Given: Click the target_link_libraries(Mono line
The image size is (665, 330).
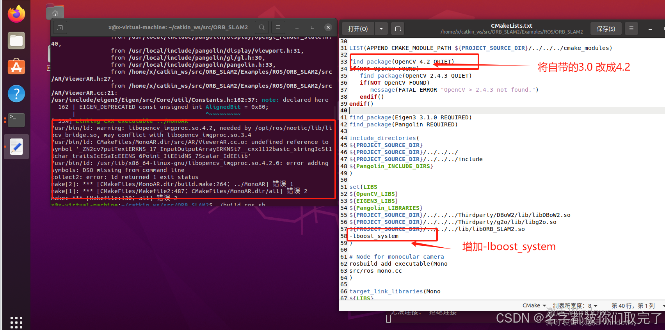Looking at the screenshot, I should coord(395,291).
